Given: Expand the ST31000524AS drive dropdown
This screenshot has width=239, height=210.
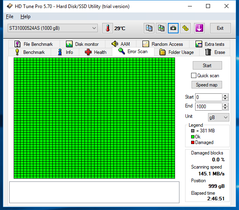Looking at the screenshot, I should point(53,28).
